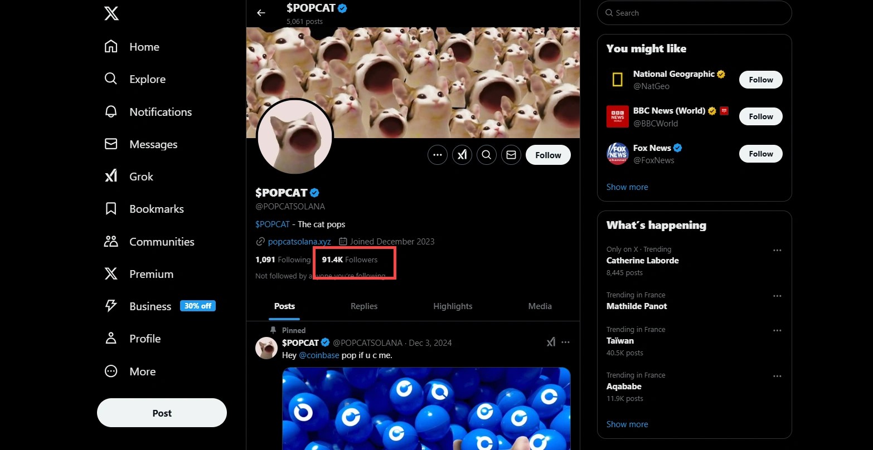Open more options for Catherine Laborde trend
This screenshot has height=450, width=873.
[777, 251]
